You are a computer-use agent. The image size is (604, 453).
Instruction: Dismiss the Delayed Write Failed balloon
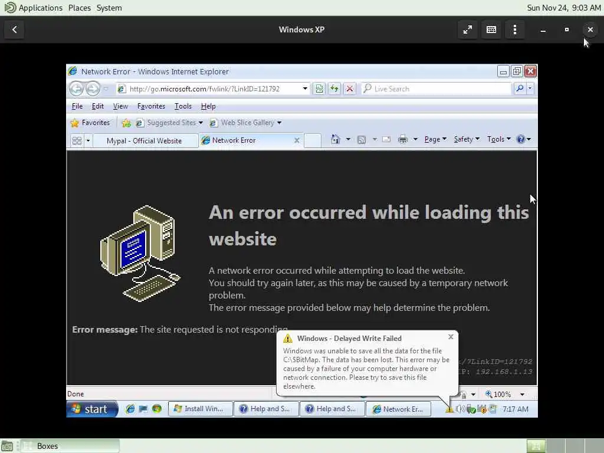click(451, 337)
